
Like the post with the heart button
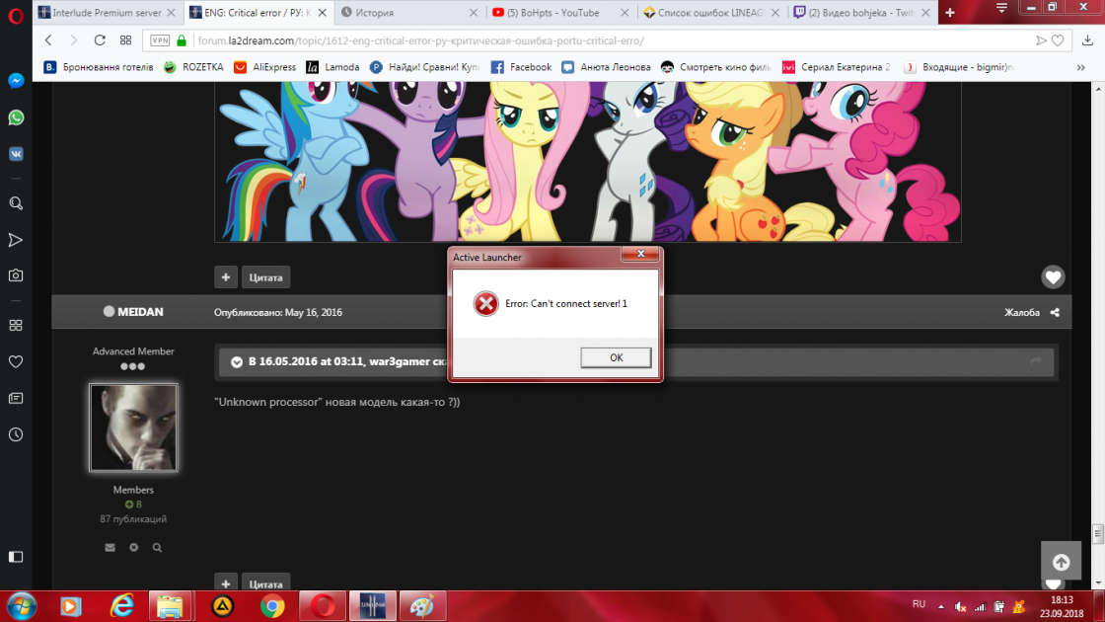click(1053, 277)
